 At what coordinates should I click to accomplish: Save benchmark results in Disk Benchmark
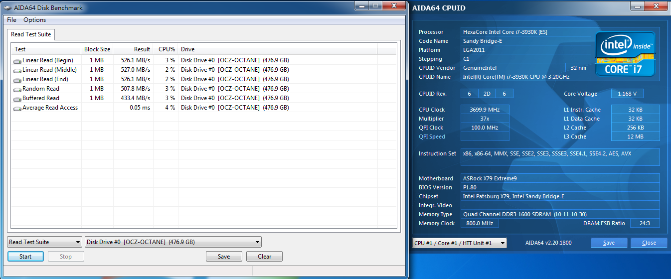(x=224, y=257)
